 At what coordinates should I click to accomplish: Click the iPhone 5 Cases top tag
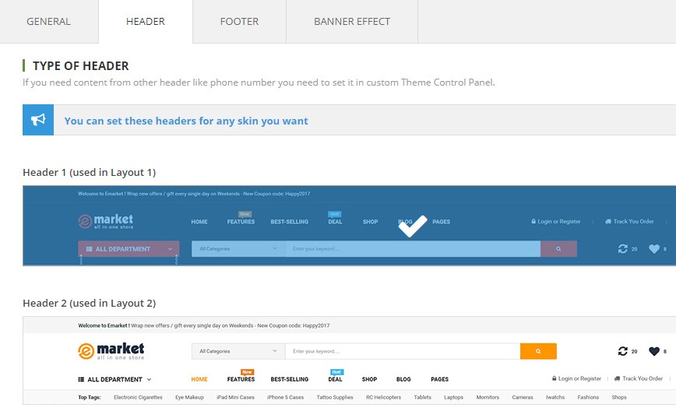285,398
